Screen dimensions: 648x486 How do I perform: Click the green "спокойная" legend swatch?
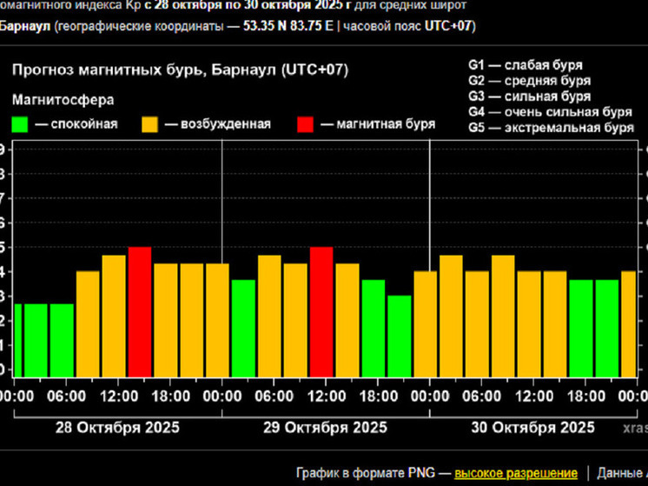[x=23, y=124]
